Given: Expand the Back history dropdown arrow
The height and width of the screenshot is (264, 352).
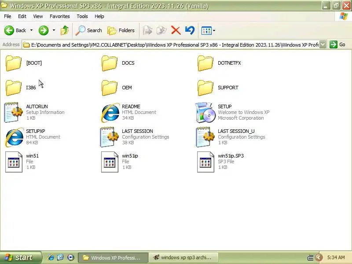Looking at the screenshot, I should coord(31,30).
